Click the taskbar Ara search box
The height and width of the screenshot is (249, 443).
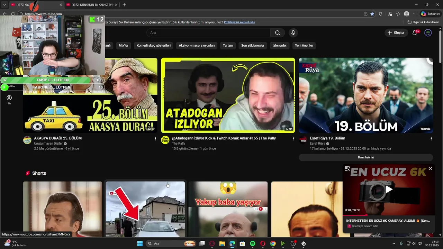point(171,243)
